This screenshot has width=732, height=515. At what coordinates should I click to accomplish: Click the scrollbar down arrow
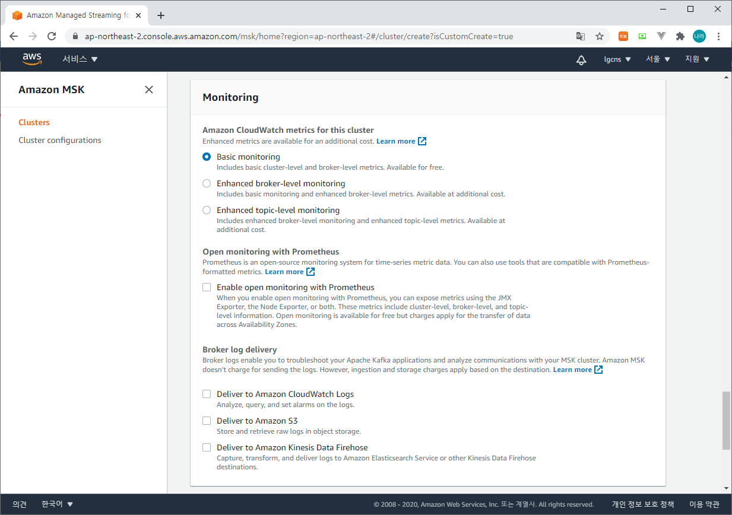(x=726, y=488)
